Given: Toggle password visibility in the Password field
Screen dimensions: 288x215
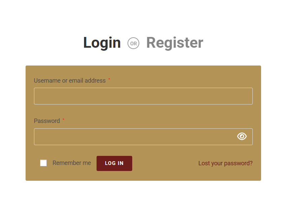Looking at the screenshot, I should click(x=242, y=136).
